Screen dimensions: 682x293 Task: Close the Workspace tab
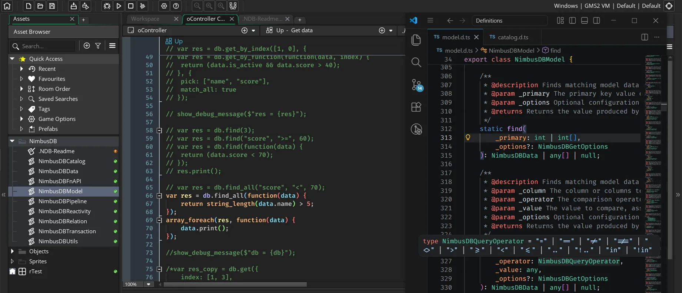tap(176, 19)
